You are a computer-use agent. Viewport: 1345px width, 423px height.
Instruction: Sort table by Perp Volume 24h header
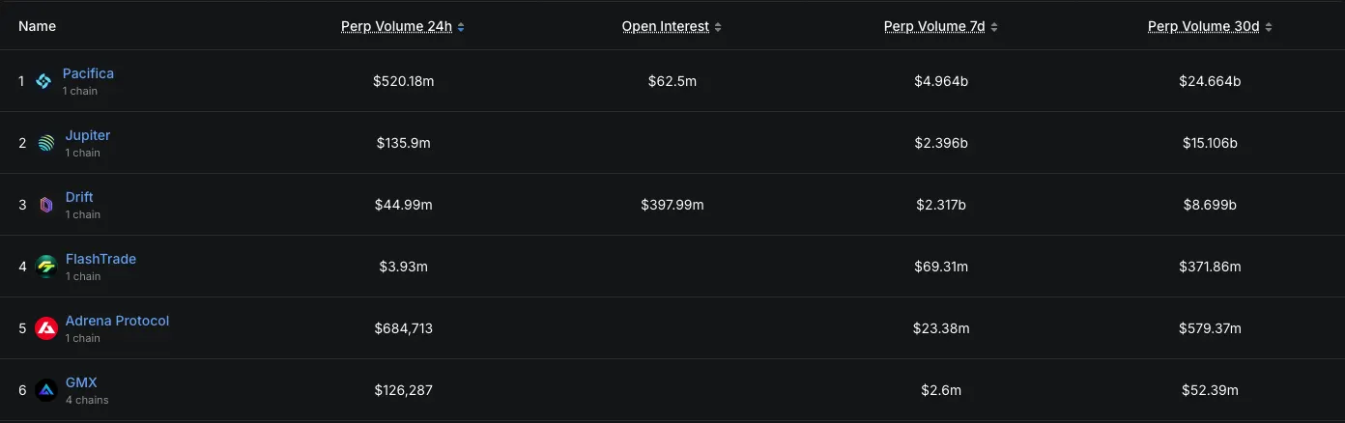(x=396, y=27)
